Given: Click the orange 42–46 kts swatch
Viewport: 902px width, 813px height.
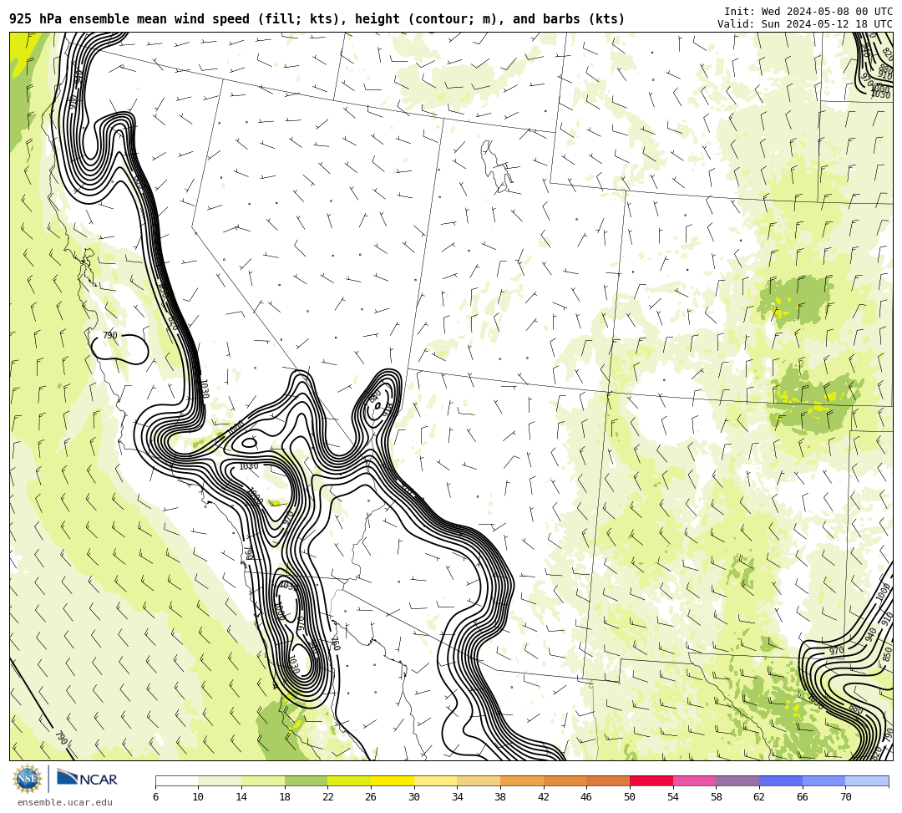Looking at the screenshot, I should [565, 780].
